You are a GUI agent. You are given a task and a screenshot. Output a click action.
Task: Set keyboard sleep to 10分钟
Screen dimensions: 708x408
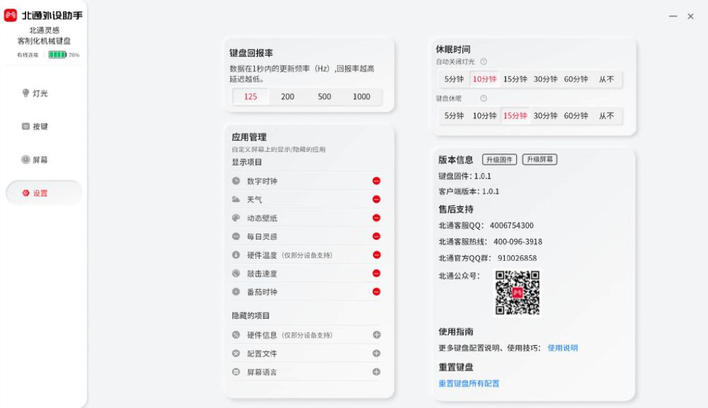[484, 115]
